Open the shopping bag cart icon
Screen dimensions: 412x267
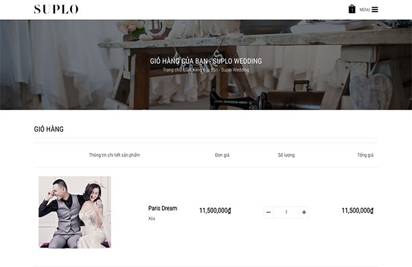pos(352,9)
